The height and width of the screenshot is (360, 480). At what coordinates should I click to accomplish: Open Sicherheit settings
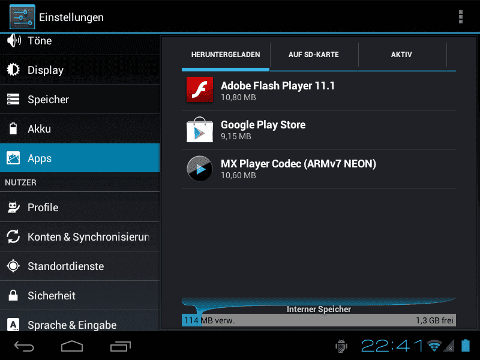pos(80,295)
